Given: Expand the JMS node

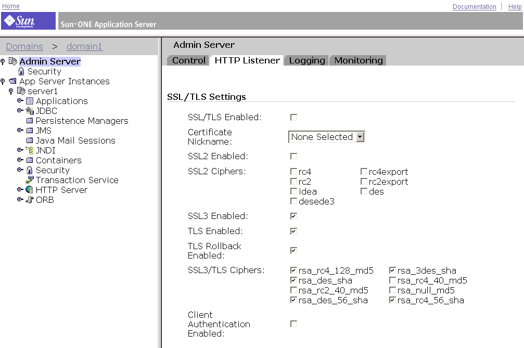Looking at the screenshot, I should [20, 130].
